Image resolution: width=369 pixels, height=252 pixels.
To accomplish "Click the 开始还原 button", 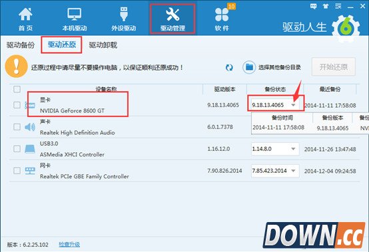I will click(x=334, y=67).
